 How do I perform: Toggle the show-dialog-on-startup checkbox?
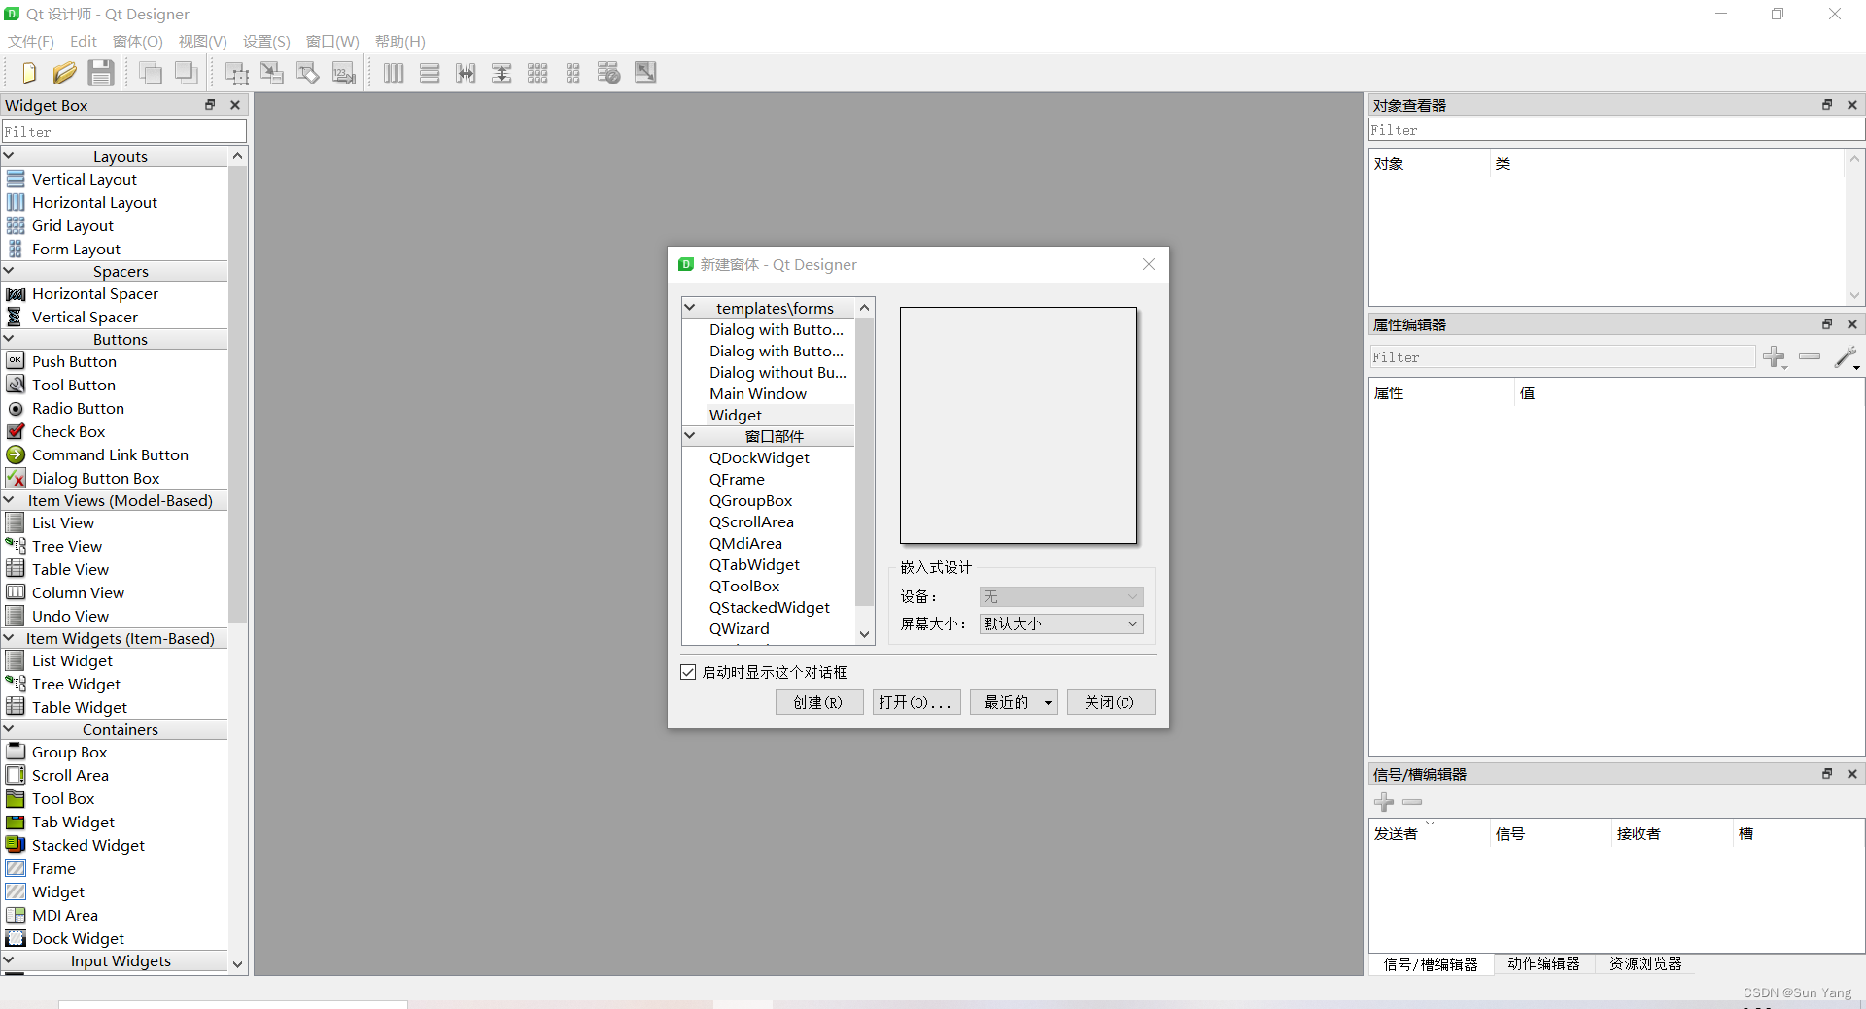tap(689, 672)
